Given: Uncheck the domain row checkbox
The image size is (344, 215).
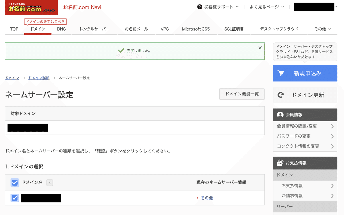Looking at the screenshot, I should (x=15, y=198).
